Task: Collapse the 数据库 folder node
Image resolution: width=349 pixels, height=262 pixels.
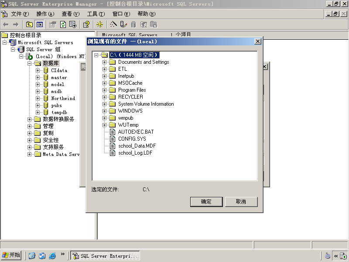Action: (29, 63)
